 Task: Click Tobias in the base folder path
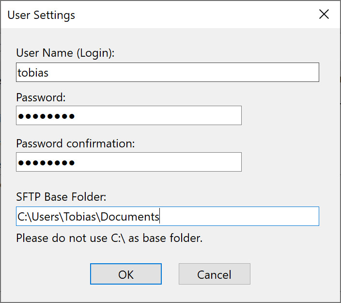click(x=80, y=217)
